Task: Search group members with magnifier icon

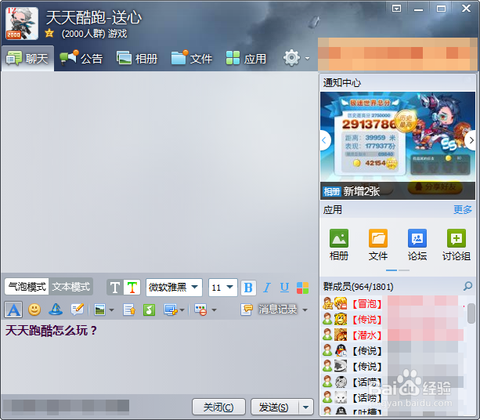Action: tap(467, 287)
